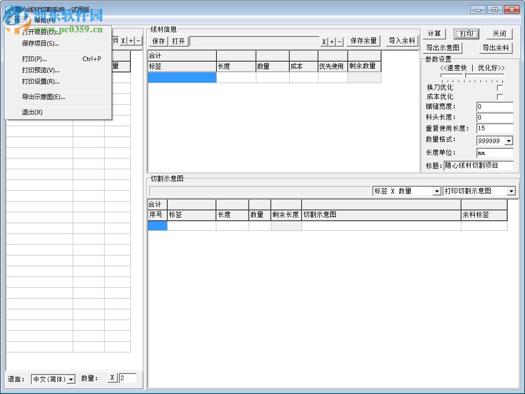
Task: Click the 保存余量 button
Action: pyautogui.click(x=364, y=41)
